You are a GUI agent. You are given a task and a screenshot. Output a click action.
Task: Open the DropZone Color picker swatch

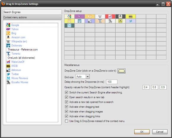coord(122,71)
